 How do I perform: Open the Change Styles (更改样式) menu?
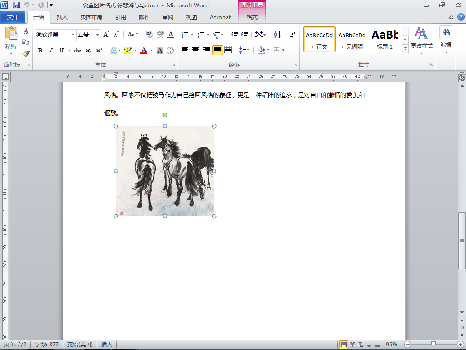point(421,41)
